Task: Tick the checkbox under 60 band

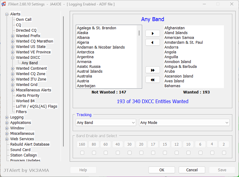Action: click(x=106, y=153)
